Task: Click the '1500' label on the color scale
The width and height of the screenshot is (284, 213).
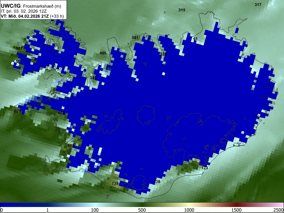Action: click(237, 210)
